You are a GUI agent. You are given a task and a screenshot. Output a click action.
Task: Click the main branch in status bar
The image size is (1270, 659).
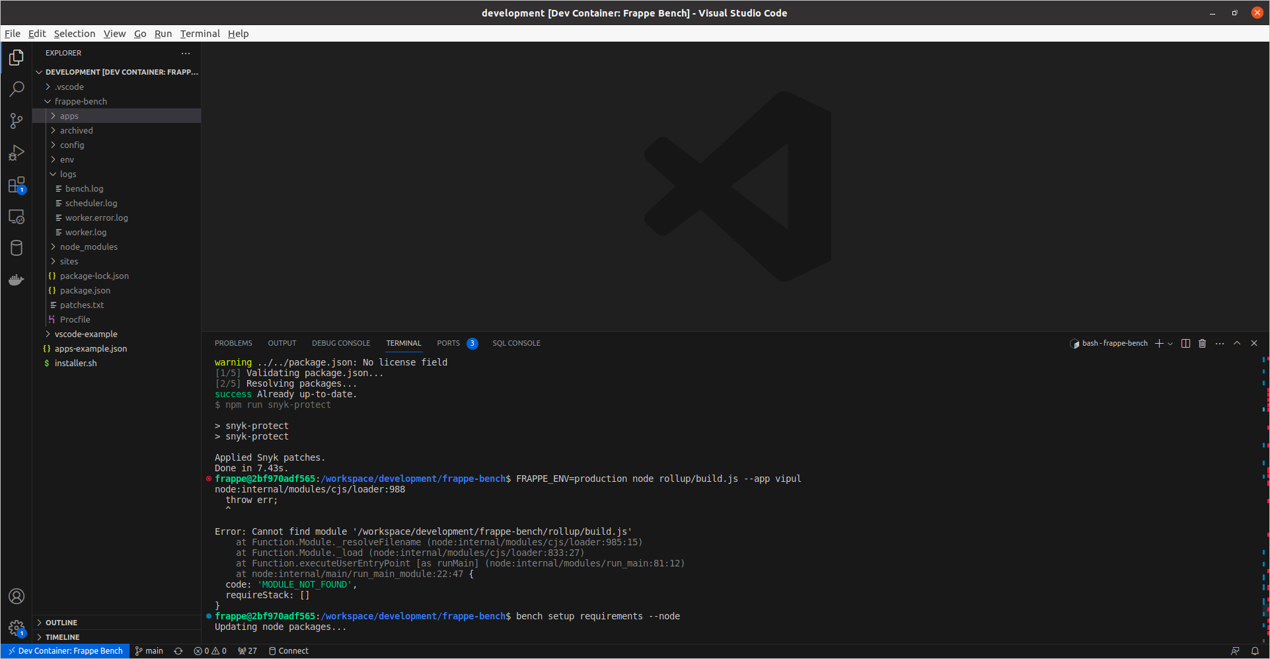click(149, 651)
